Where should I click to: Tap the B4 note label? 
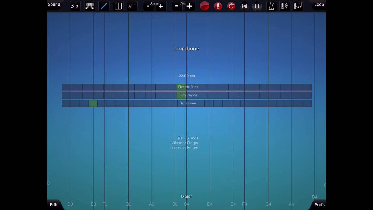pyautogui.click(x=315, y=197)
